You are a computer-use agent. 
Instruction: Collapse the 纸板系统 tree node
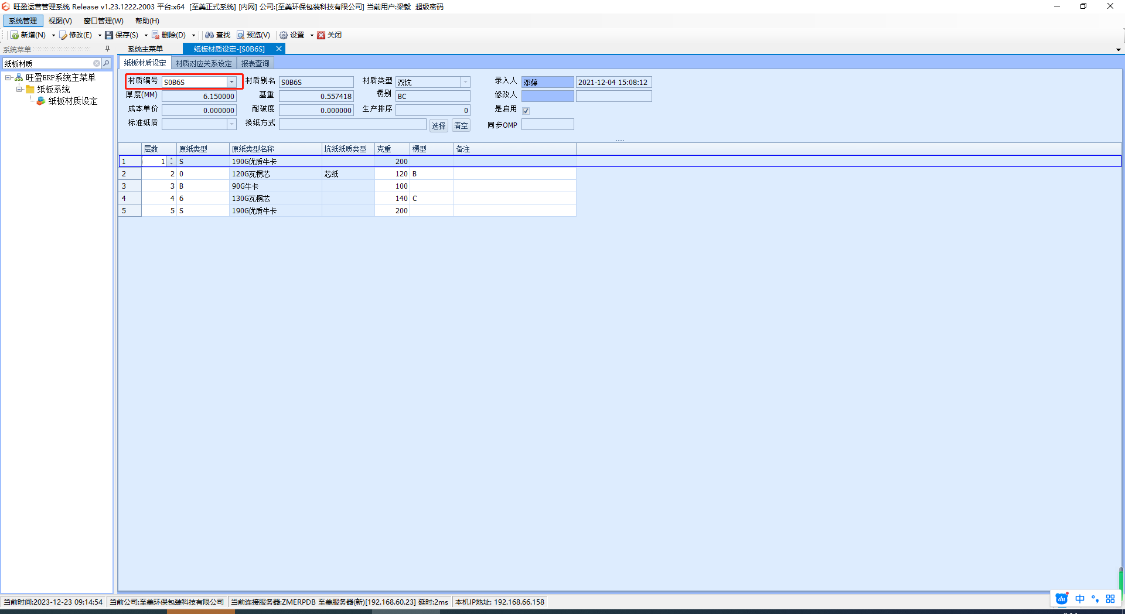(x=19, y=89)
